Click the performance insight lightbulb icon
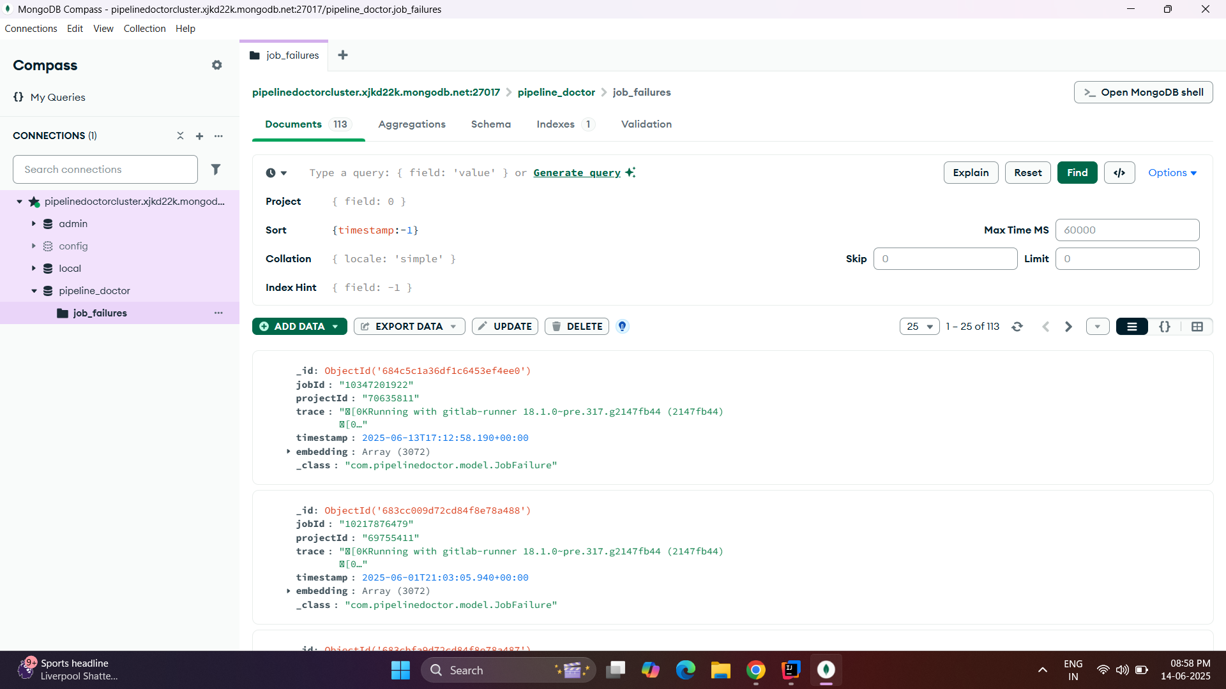This screenshot has width=1226, height=689. click(x=622, y=327)
